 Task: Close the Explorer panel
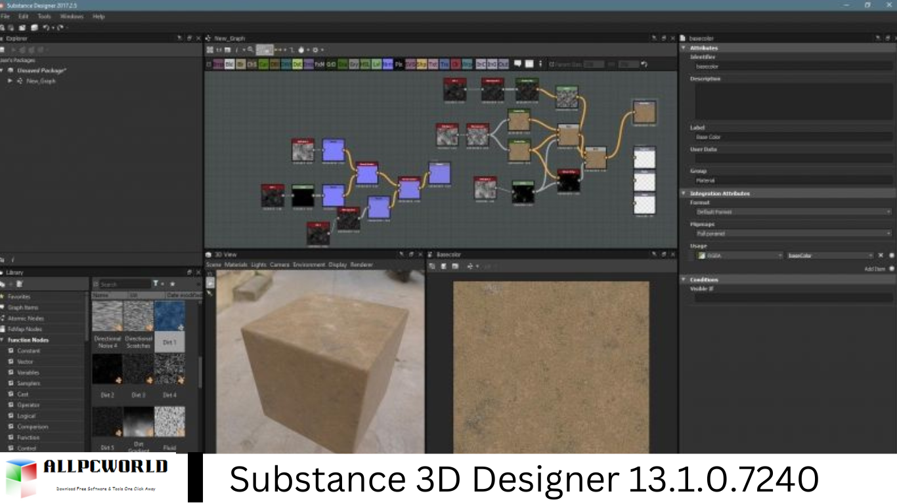(x=198, y=38)
